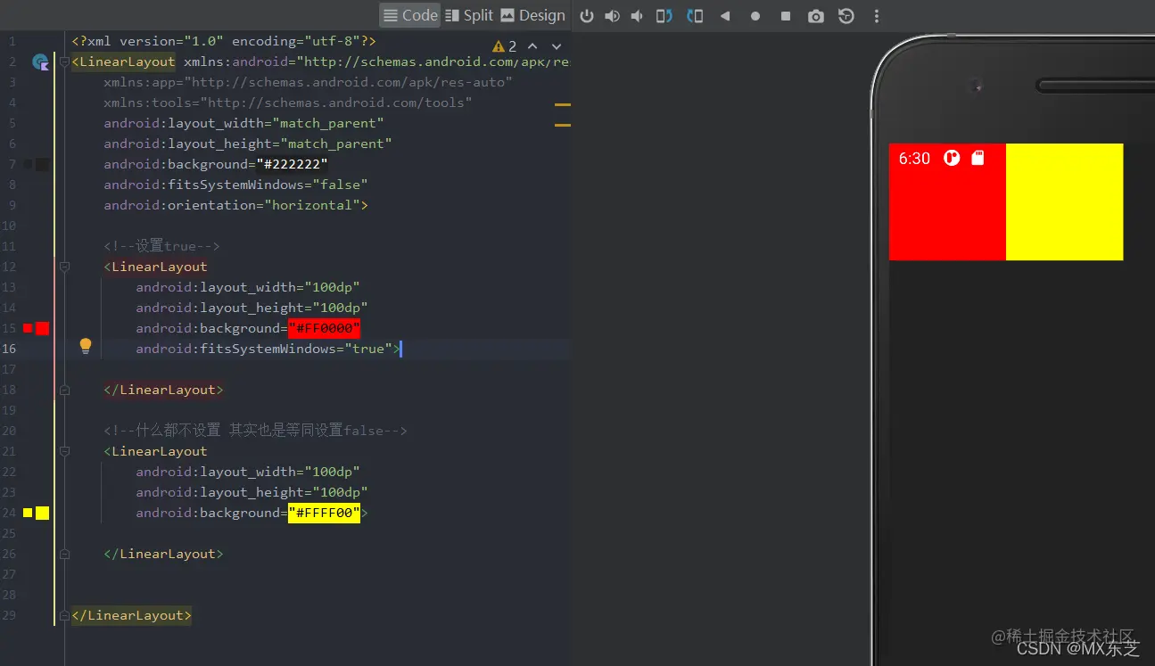This screenshot has width=1155, height=666.
Task: Click the xmlns:app attribute line
Action: (308, 82)
